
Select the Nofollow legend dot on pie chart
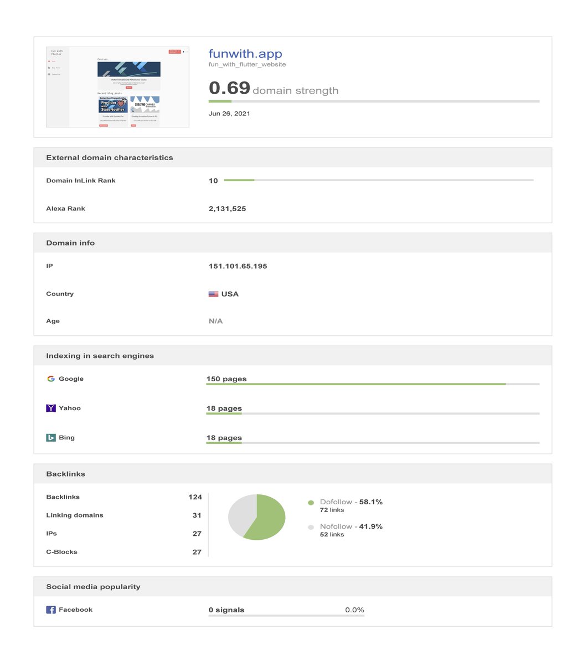point(311,526)
